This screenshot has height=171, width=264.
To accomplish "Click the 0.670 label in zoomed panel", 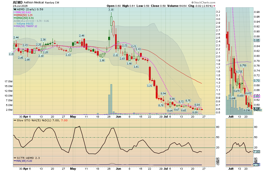I will click(237, 91).
